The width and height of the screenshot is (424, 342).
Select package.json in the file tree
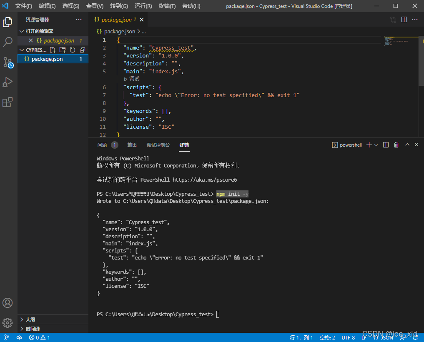coord(47,59)
